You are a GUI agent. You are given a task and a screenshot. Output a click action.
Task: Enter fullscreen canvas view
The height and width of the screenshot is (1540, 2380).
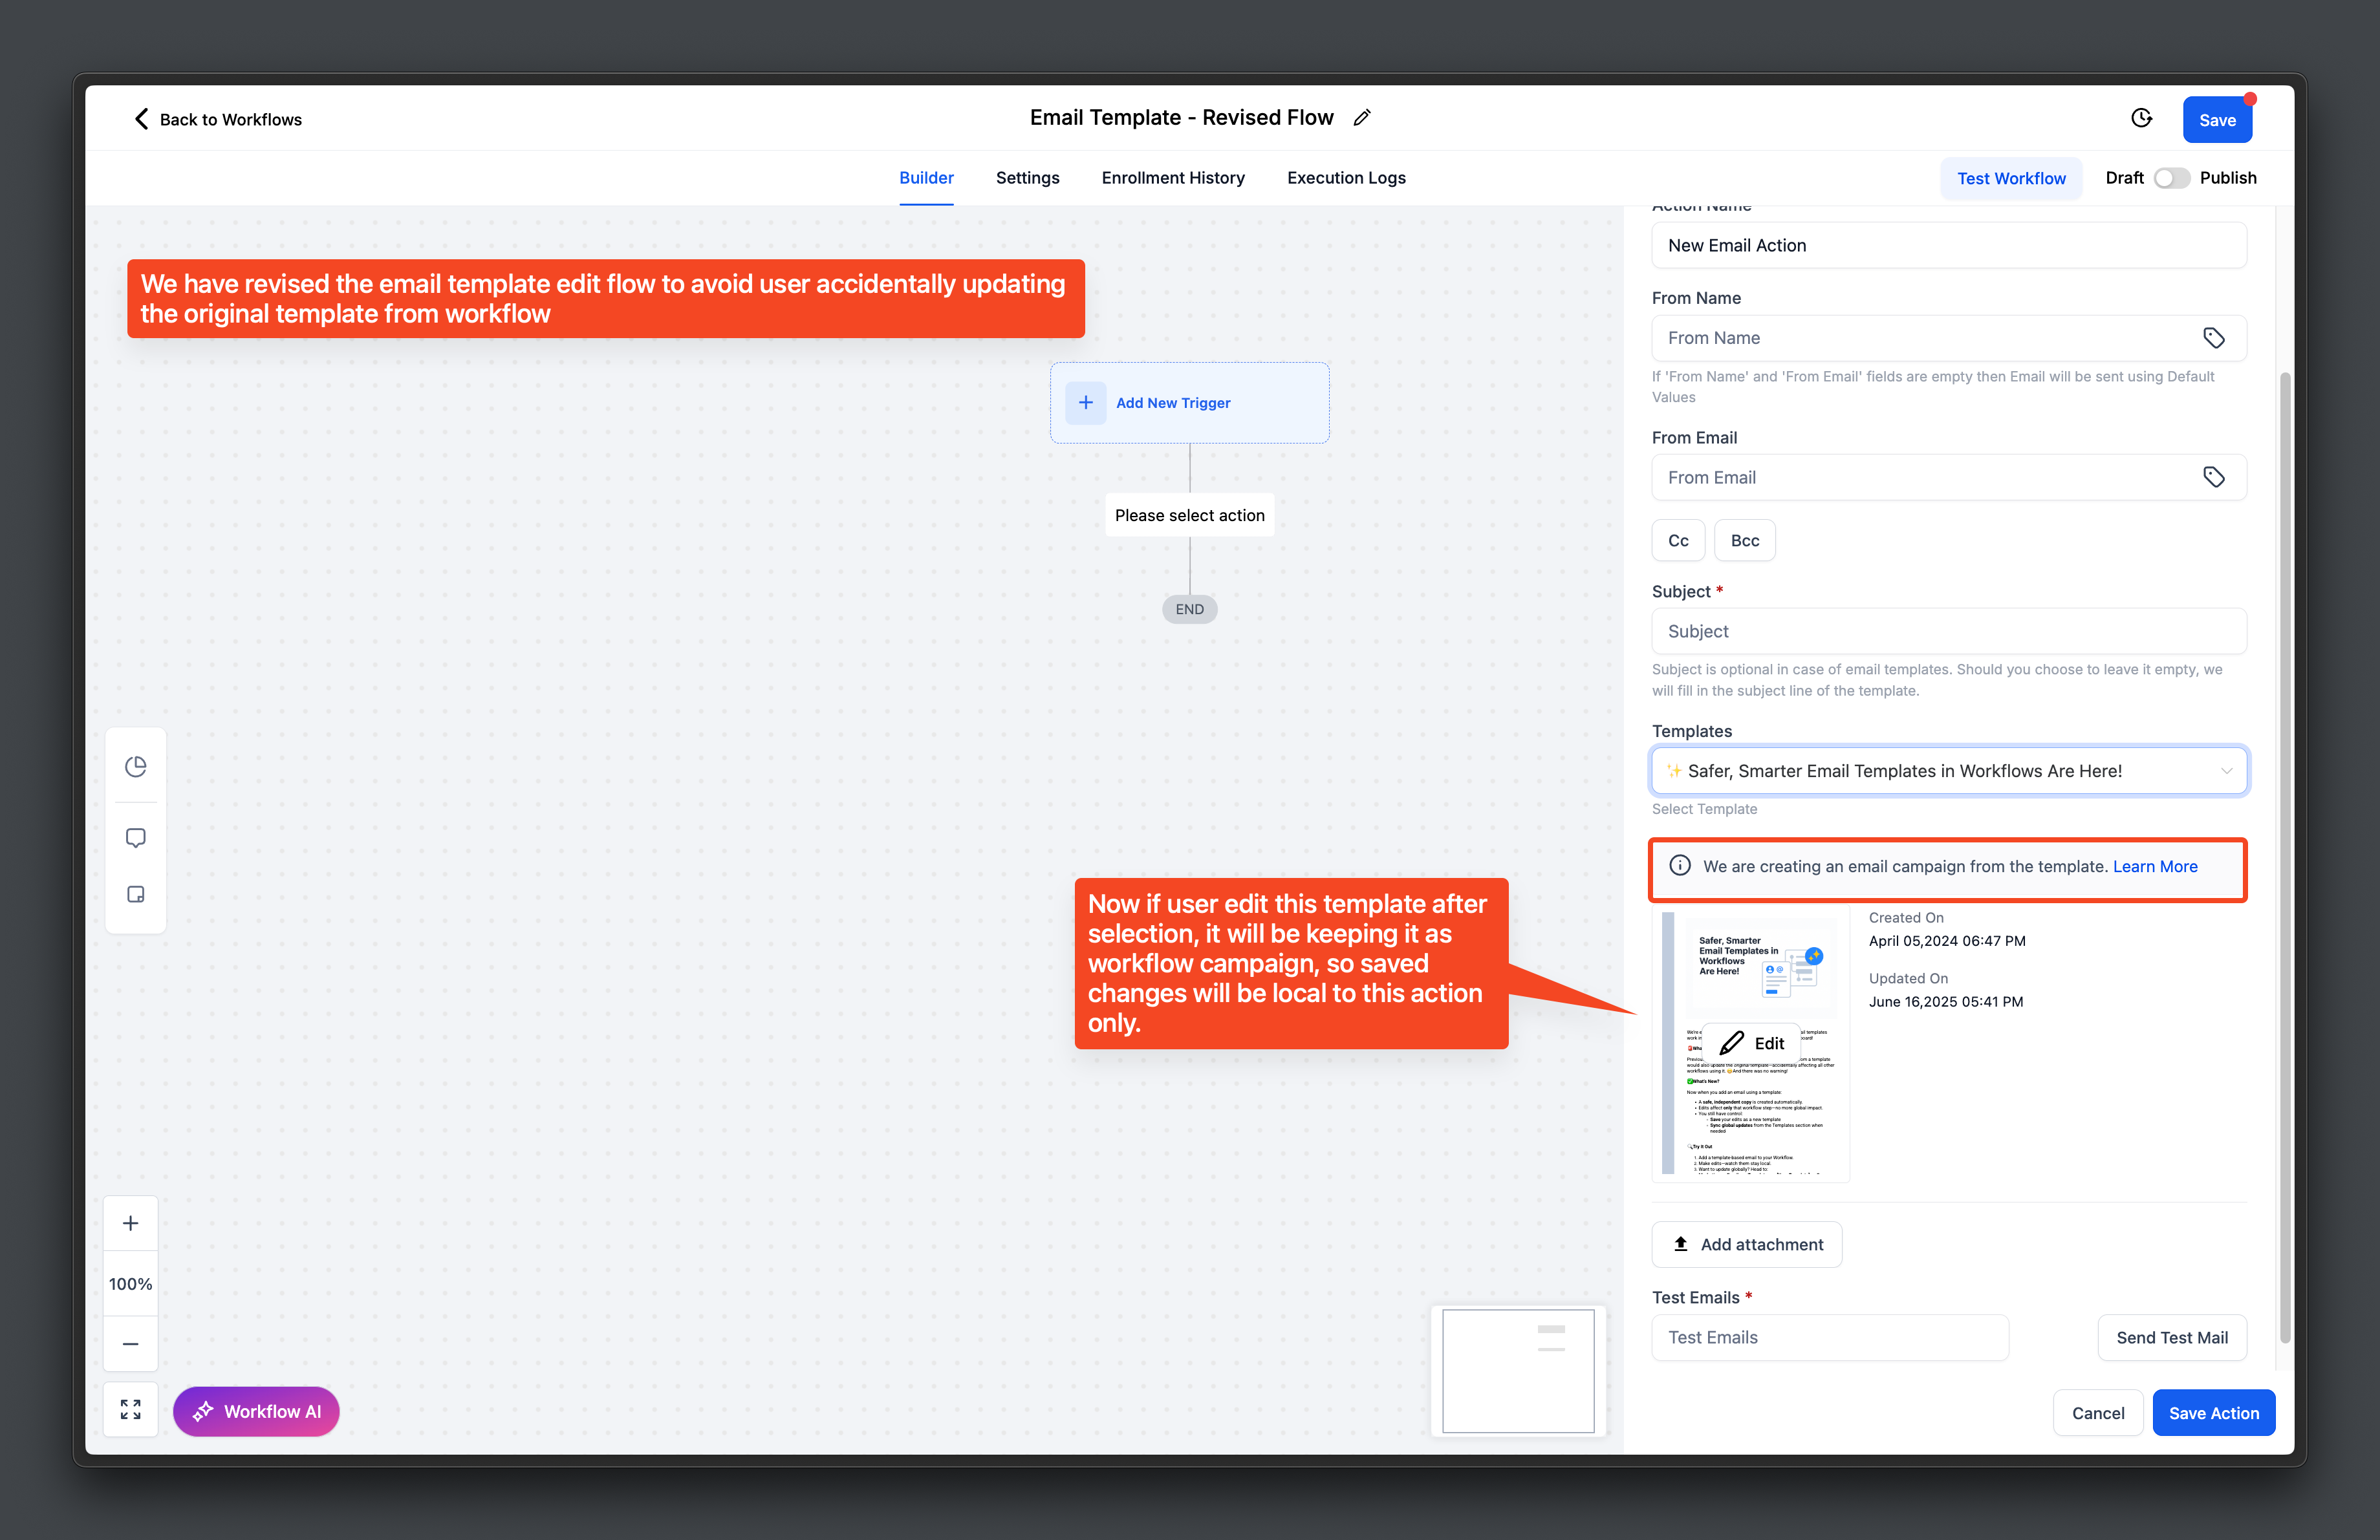(130, 1409)
